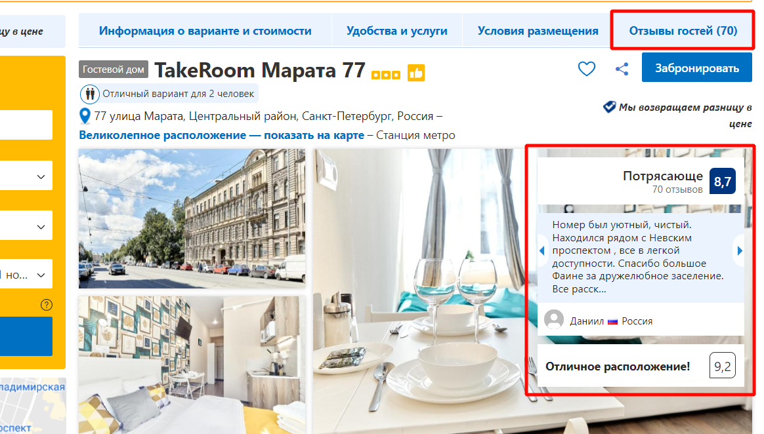Open the Удобства и услуги tab

[x=396, y=31]
